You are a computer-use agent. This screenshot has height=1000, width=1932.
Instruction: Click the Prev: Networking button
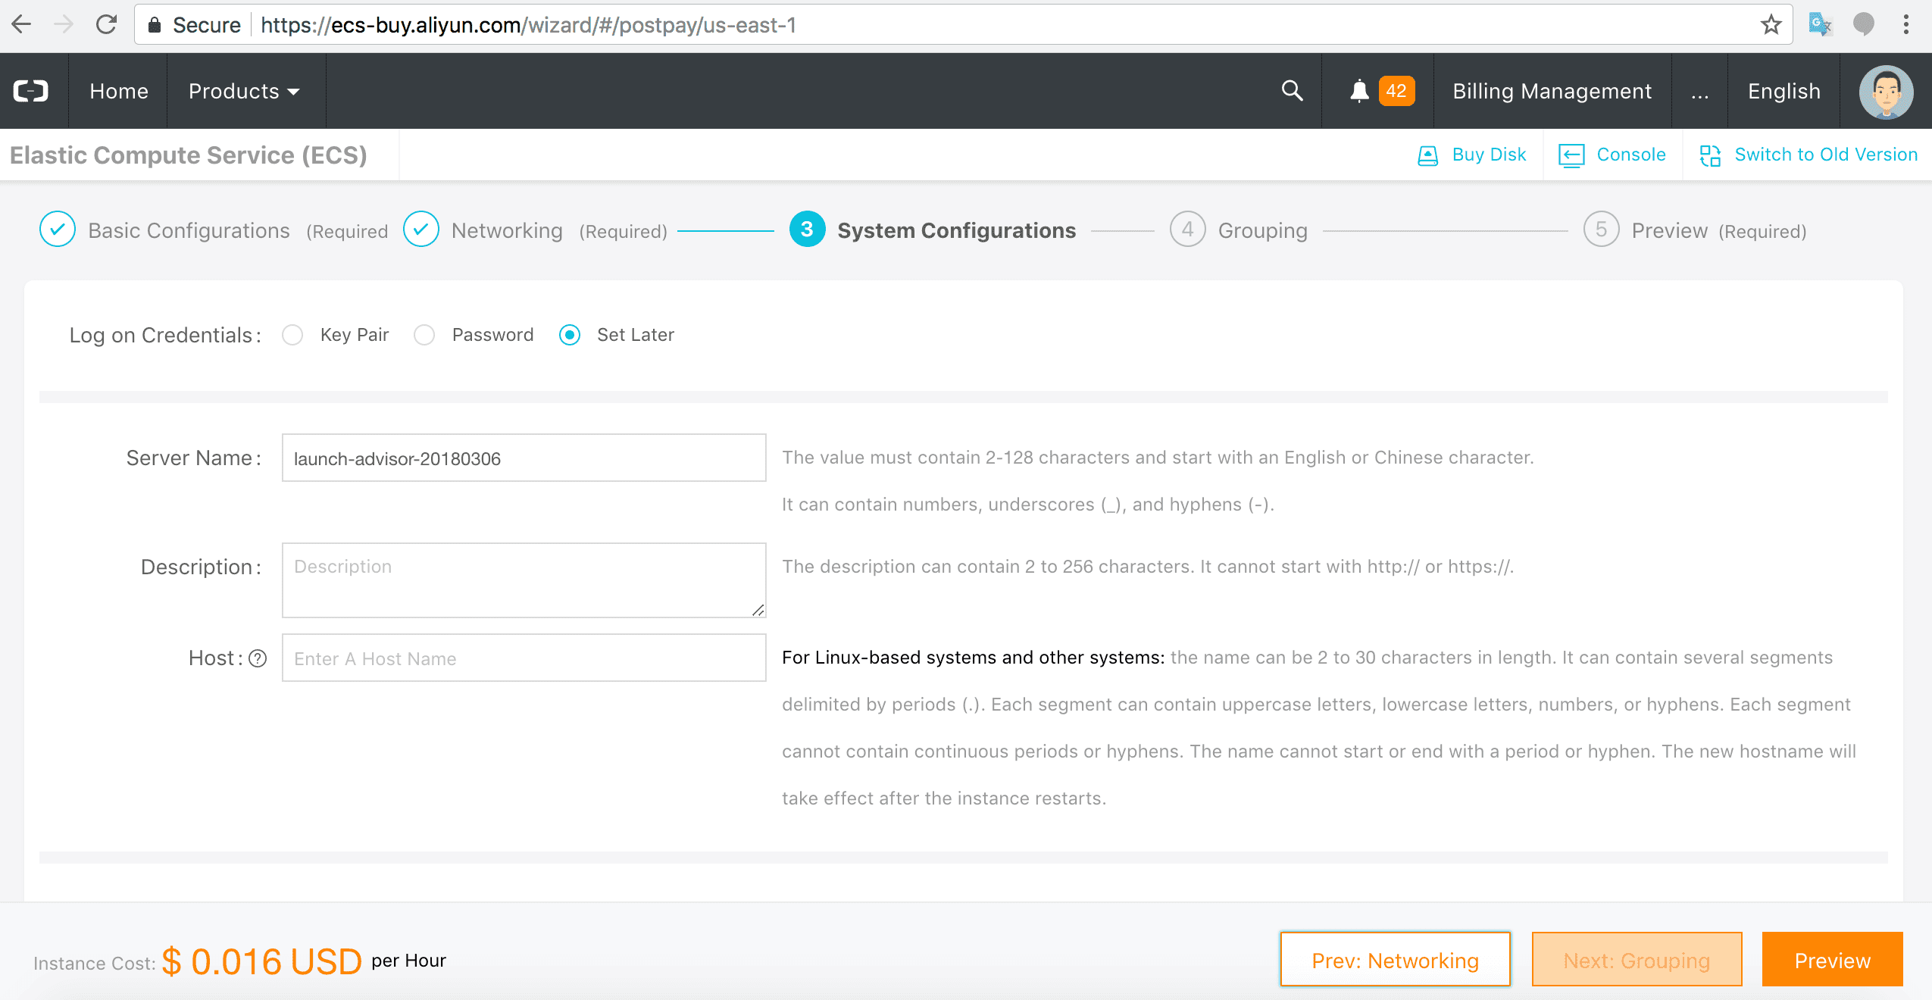[1395, 959]
